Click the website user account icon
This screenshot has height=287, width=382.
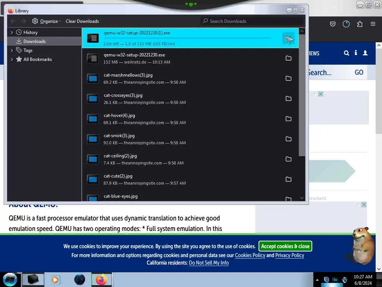(x=365, y=53)
